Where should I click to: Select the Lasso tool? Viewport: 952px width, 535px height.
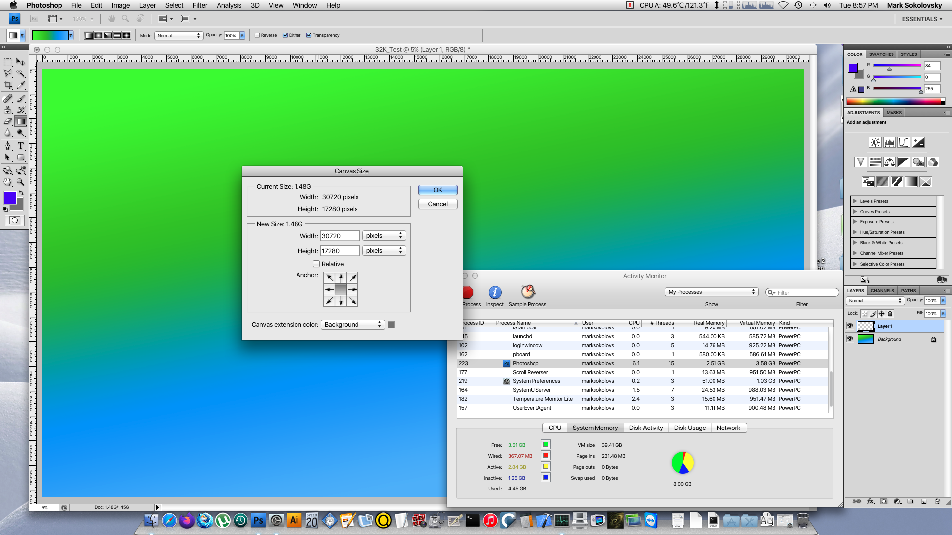tap(8, 73)
